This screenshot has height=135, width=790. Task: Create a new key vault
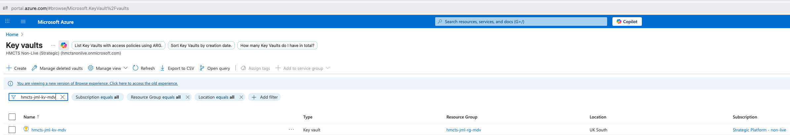click(16, 68)
